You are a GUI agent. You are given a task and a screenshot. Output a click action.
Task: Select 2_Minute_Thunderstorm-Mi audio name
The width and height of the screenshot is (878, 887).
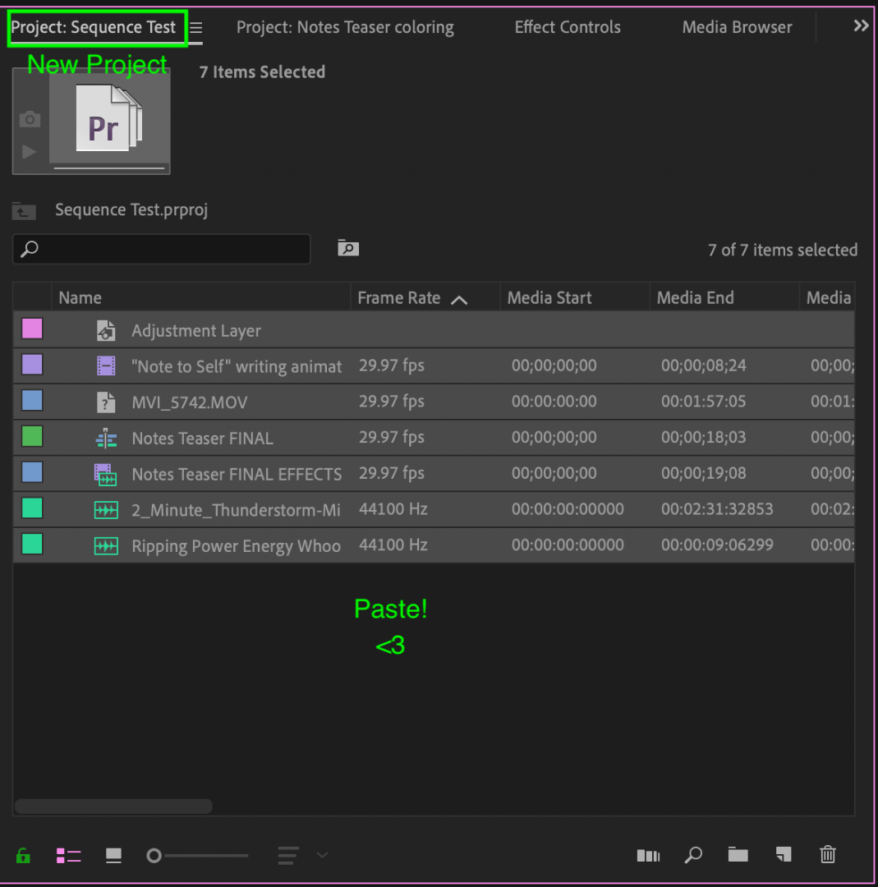tap(236, 510)
